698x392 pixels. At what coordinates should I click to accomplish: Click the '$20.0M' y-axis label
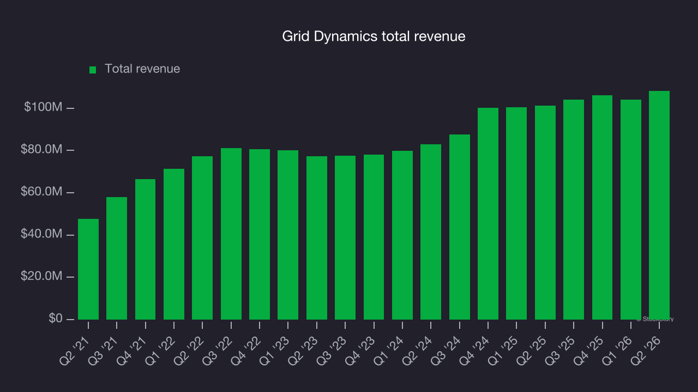[x=41, y=276]
